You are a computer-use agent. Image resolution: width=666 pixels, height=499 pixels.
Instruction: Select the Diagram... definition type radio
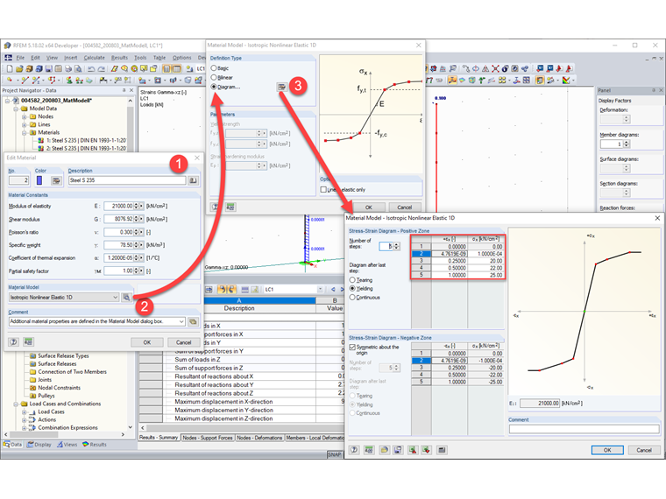(214, 87)
